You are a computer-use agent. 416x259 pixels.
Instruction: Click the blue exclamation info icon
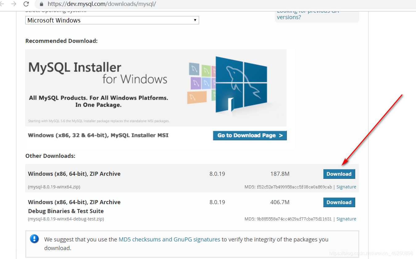tap(35, 239)
